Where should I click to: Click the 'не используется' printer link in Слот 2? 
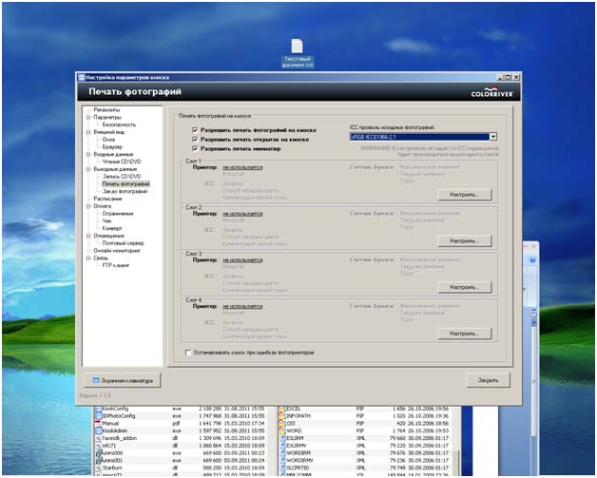(241, 214)
